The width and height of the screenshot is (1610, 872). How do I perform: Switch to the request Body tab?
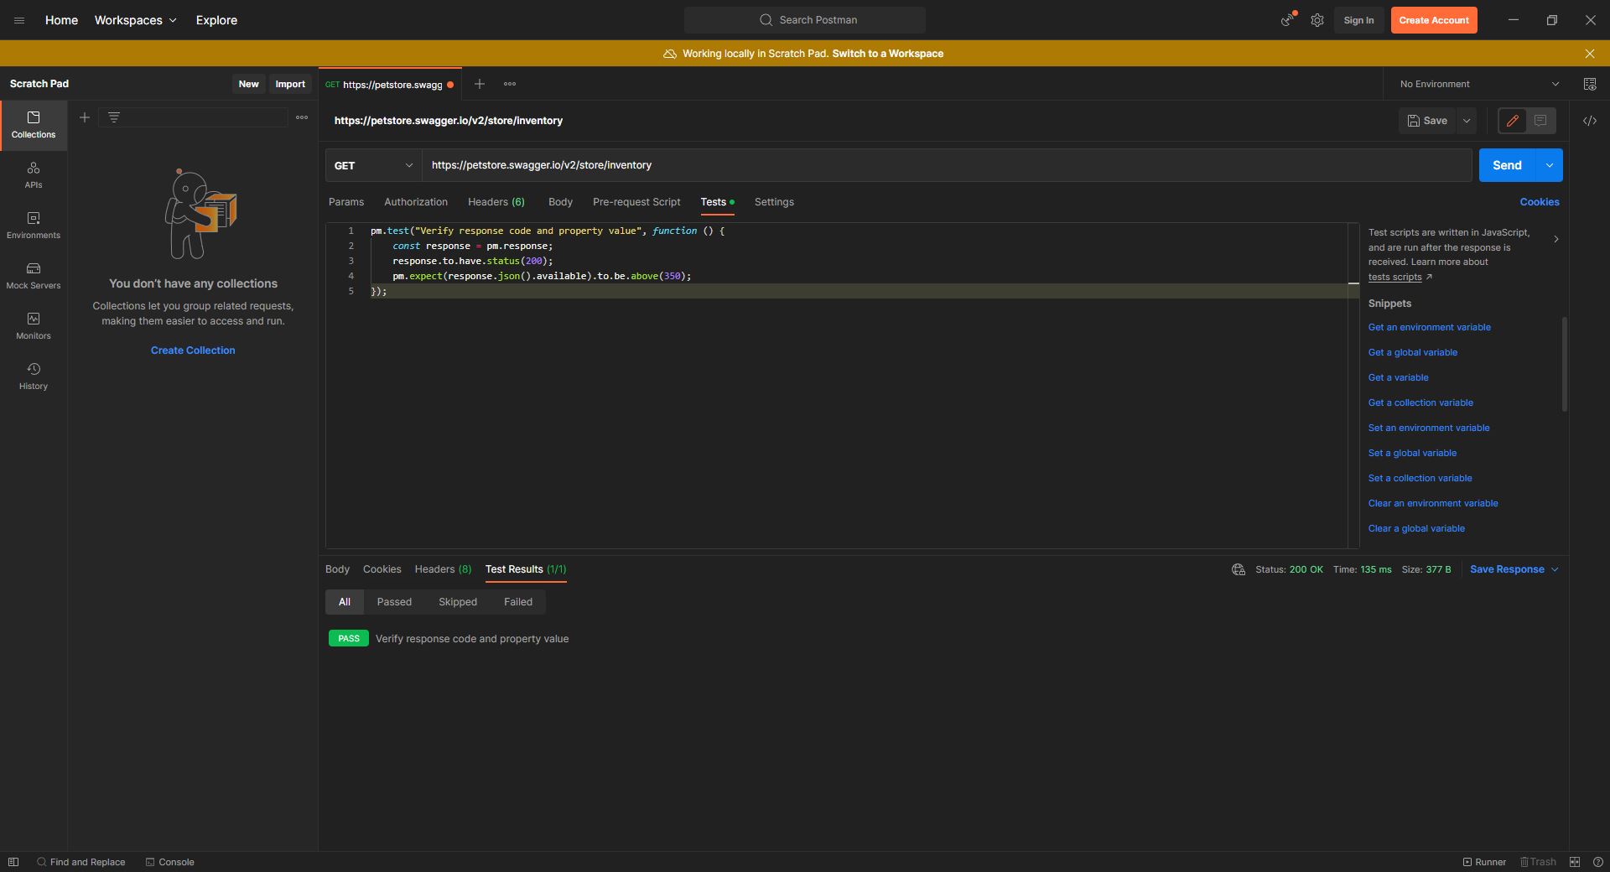(560, 202)
